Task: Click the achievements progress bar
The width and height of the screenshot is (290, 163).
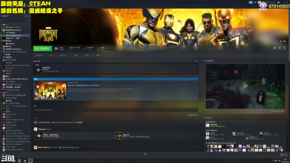Action: (x=110, y=50)
